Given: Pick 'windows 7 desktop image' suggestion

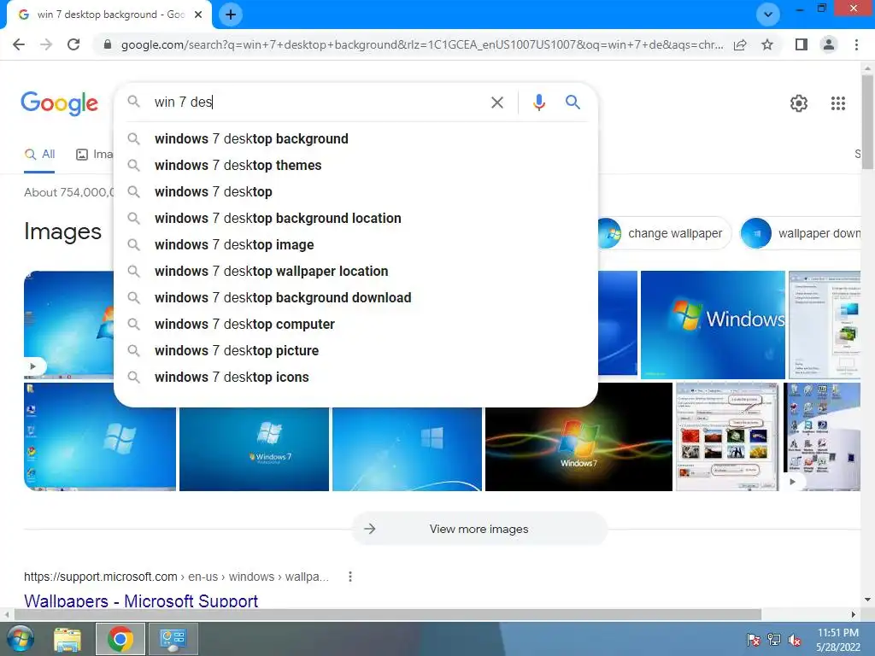Looking at the screenshot, I should point(355,245).
